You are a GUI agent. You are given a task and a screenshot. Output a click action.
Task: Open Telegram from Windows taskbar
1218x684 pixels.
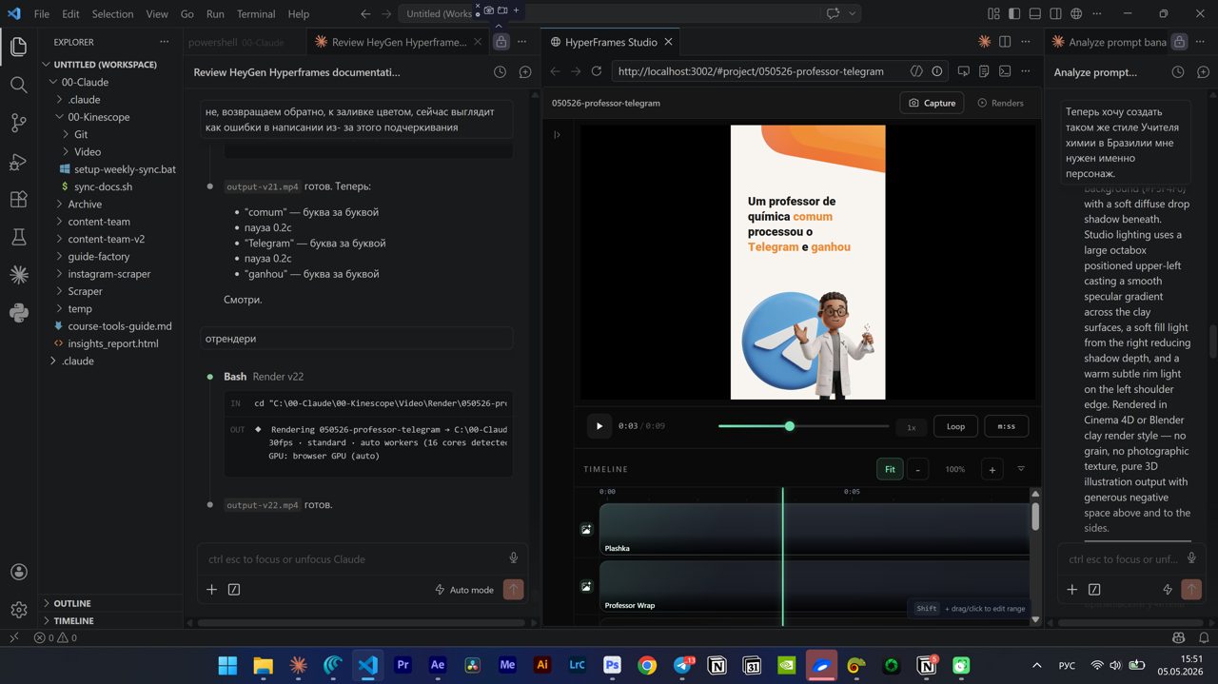click(x=682, y=666)
